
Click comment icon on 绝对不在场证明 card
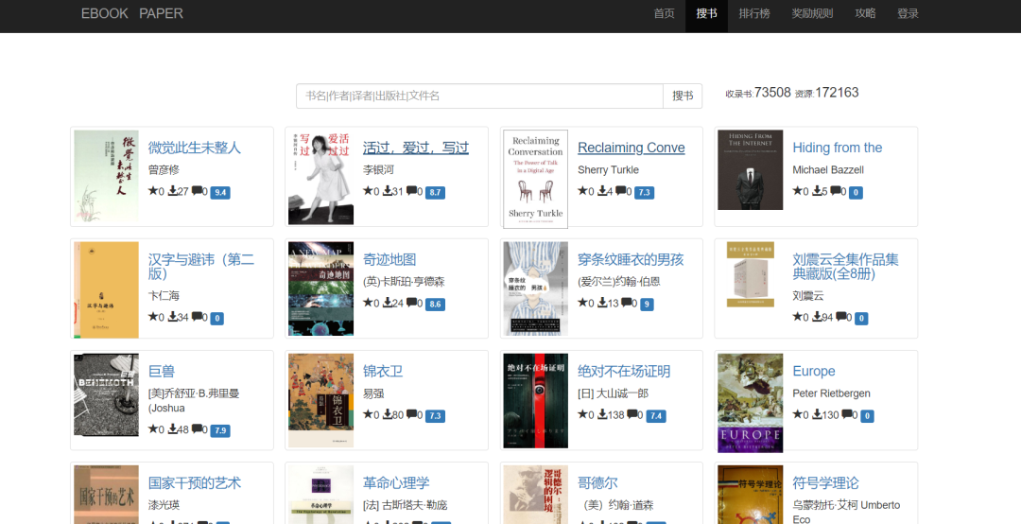[x=632, y=414]
